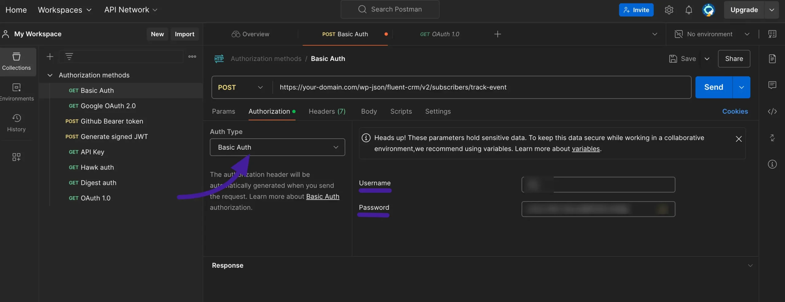785x302 pixels.
Task: Select the Authorization tab
Action: pos(272,111)
